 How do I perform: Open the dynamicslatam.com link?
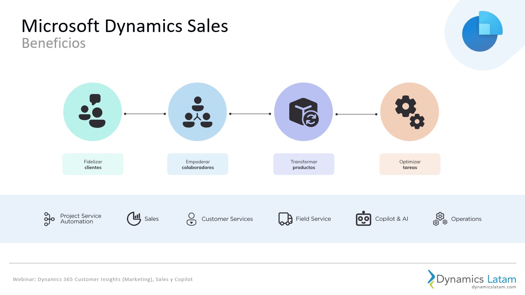point(494,287)
